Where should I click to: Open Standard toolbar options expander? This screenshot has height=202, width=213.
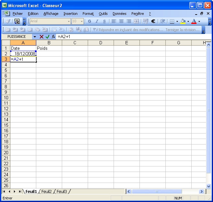click(24, 21)
